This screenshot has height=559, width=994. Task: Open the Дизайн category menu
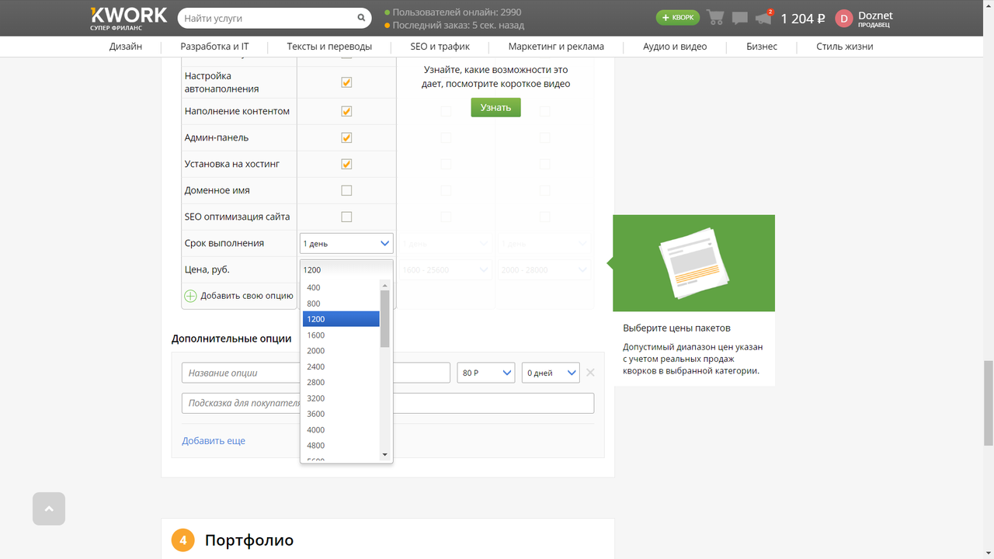pyautogui.click(x=126, y=47)
